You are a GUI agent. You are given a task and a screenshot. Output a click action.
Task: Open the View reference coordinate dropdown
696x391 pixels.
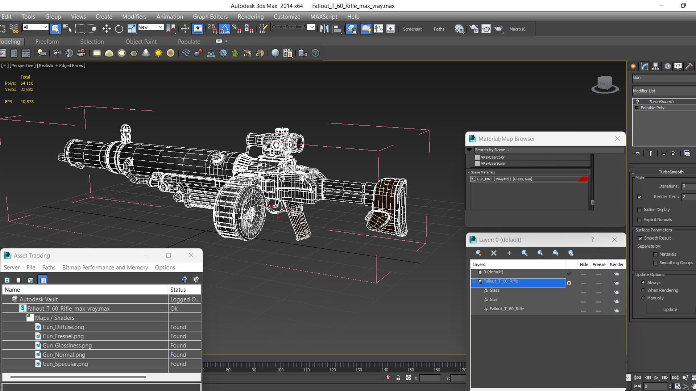[151, 27]
